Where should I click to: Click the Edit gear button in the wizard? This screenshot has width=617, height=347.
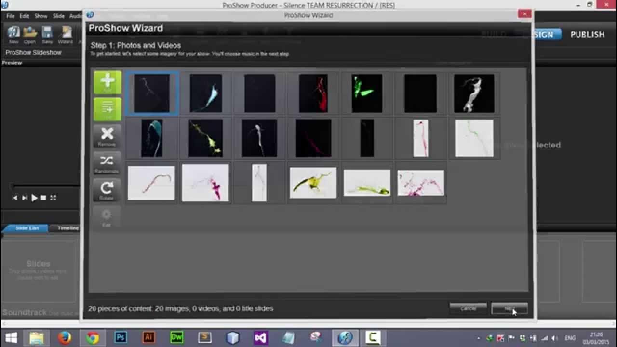click(x=107, y=217)
